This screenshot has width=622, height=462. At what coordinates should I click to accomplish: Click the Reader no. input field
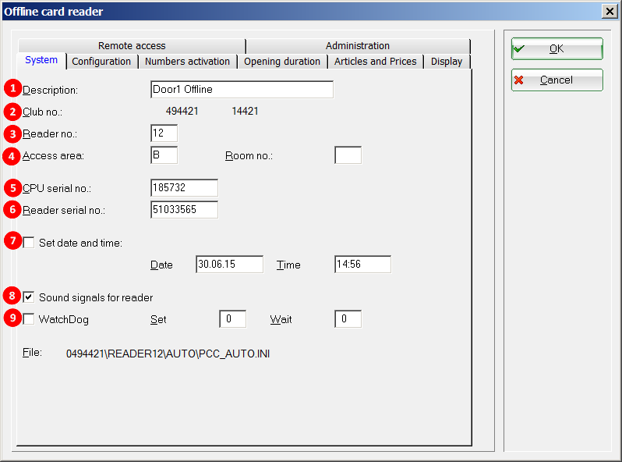[164, 133]
